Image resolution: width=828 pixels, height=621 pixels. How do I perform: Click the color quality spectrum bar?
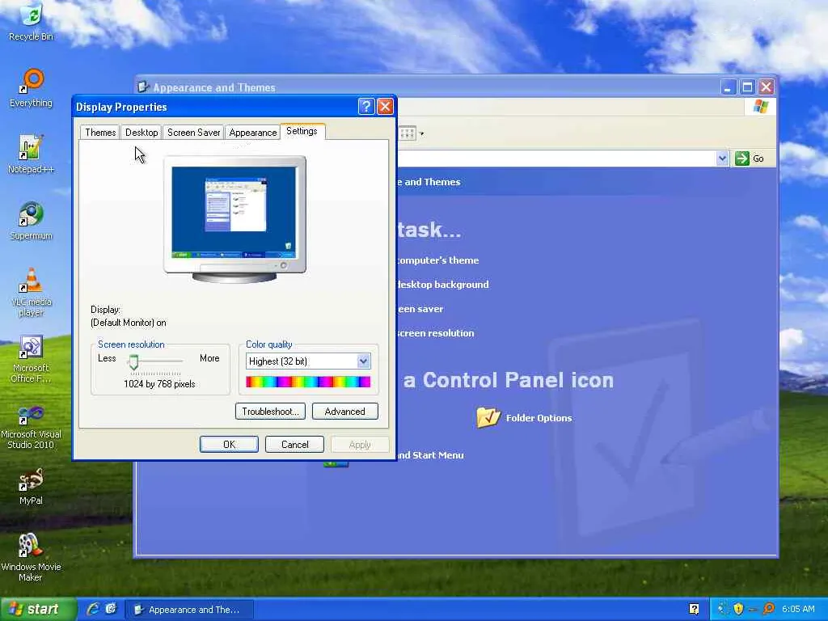click(308, 382)
